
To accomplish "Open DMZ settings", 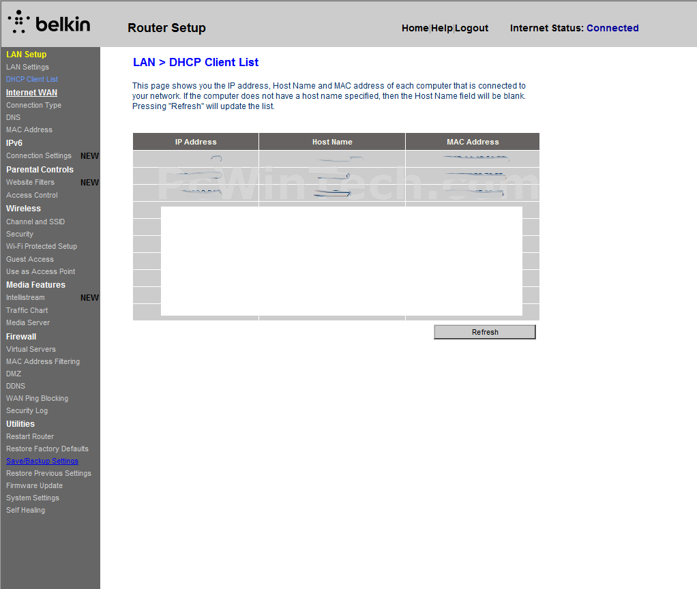I will pos(14,374).
